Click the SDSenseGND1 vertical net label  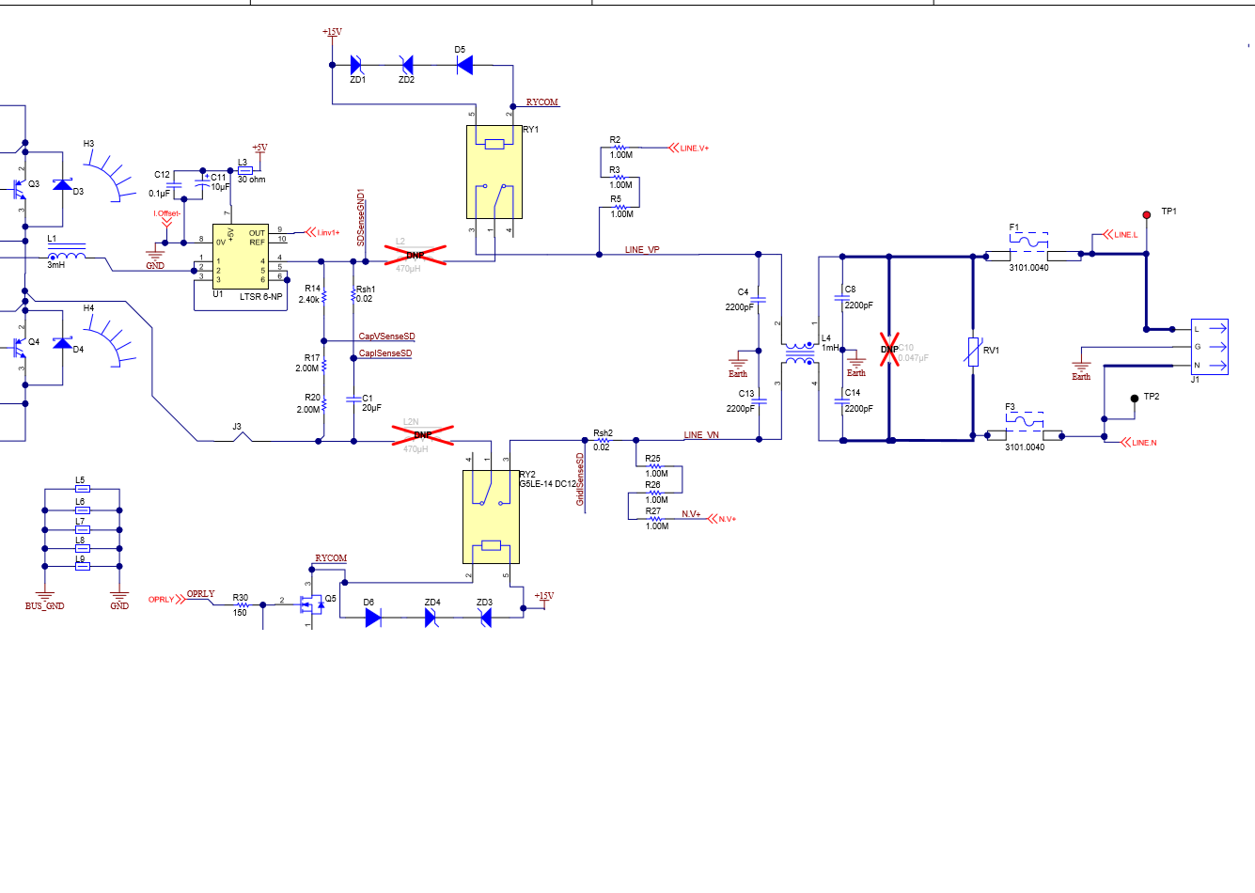(x=361, y=219)
